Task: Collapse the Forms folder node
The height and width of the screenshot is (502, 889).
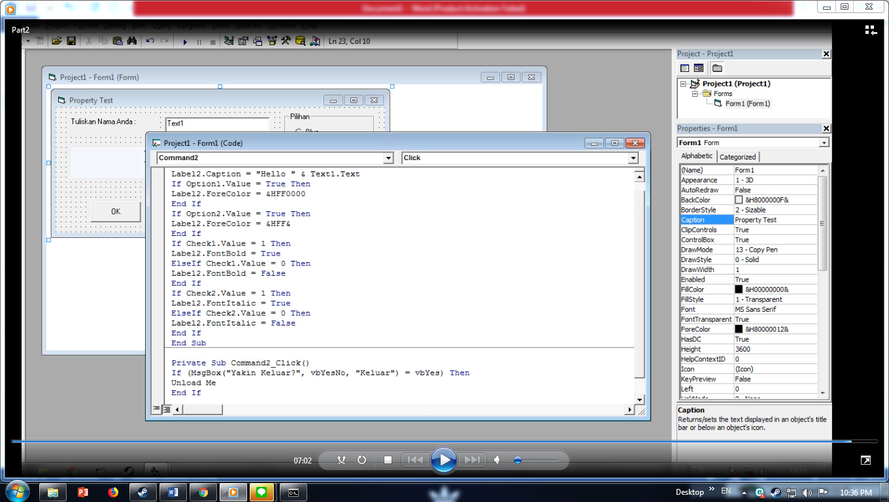Action: [696, 93]
